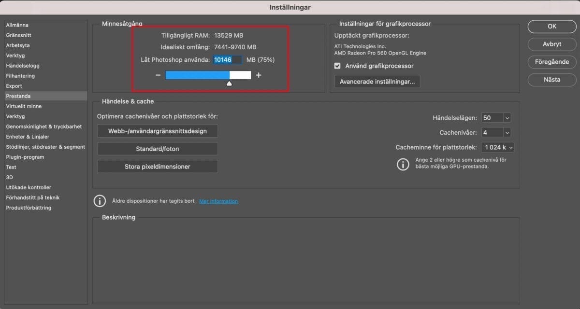Screen dimensions: 580x309
Task: Click the memory usage slider thumb
Action: 230,83
